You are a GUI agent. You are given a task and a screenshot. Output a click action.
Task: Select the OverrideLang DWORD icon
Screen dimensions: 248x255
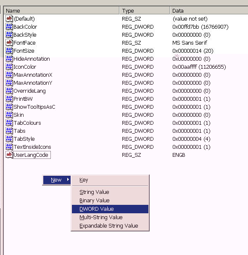(x=9, y=91)
